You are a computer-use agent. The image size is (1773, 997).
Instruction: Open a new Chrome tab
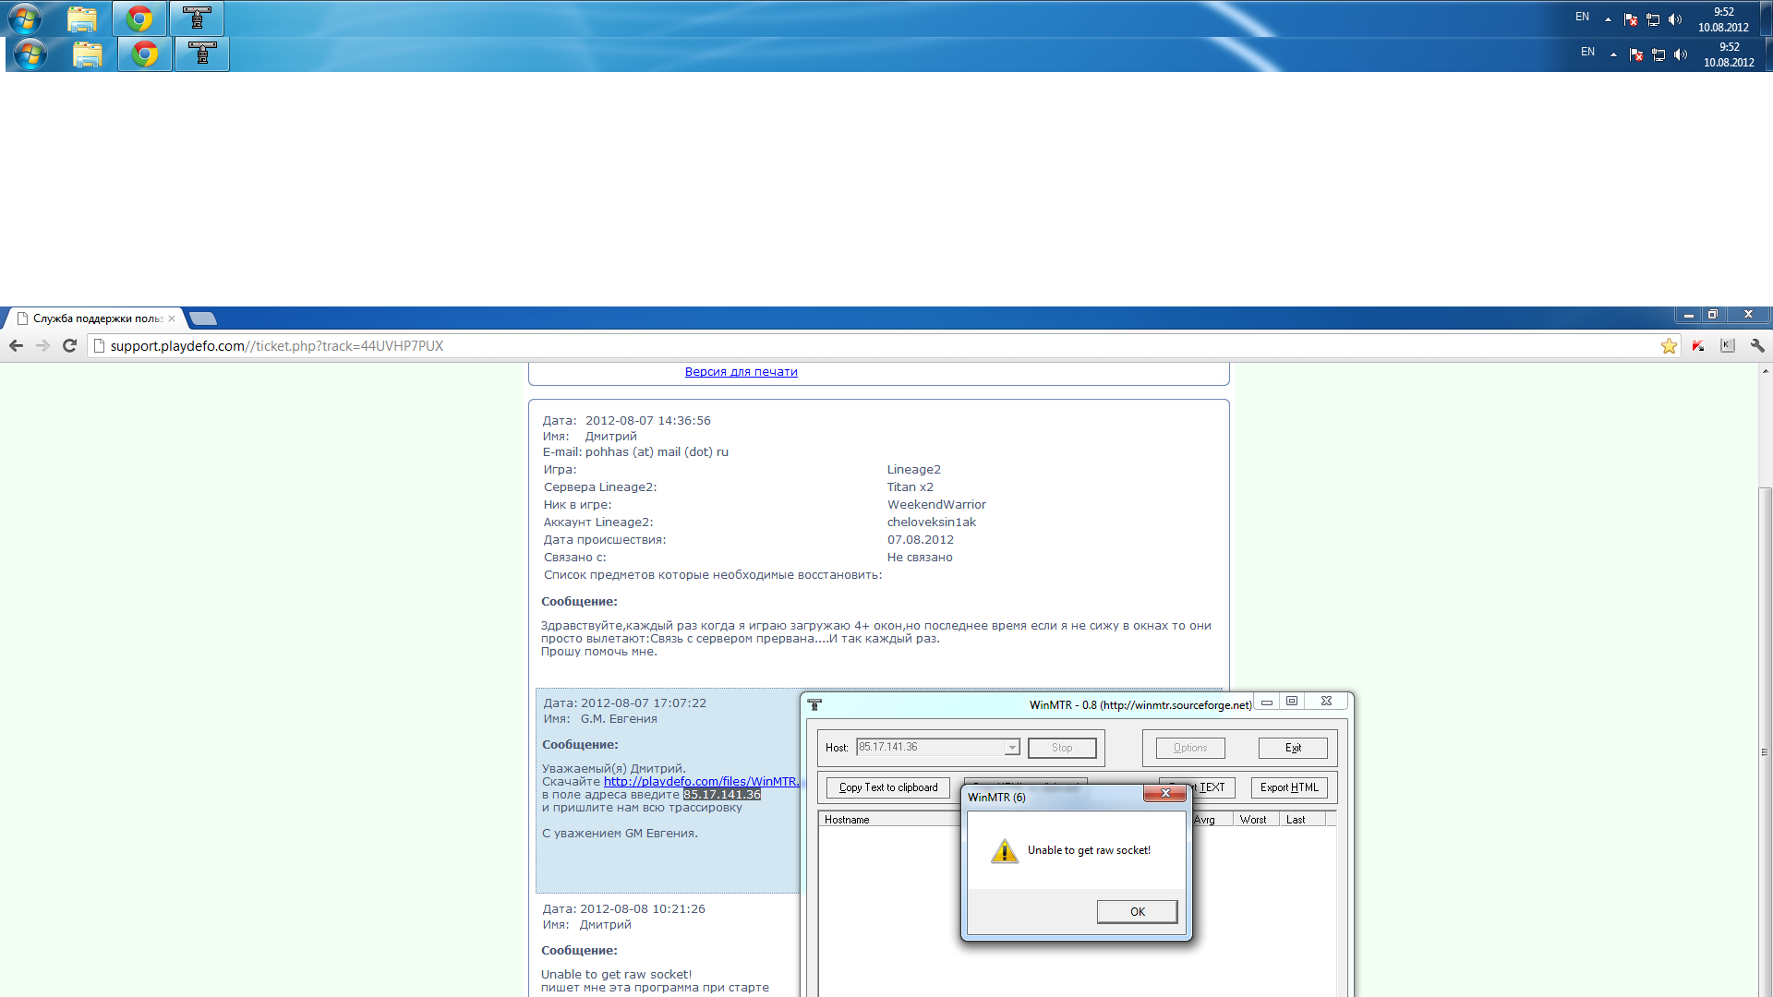203,318
